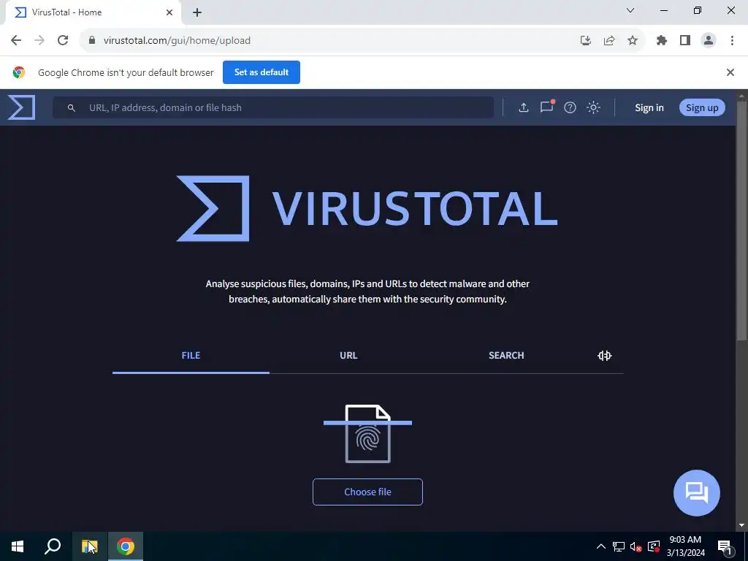Click the page vertical scrollbar thumb

pyautogui.click(x=741, y=221)
